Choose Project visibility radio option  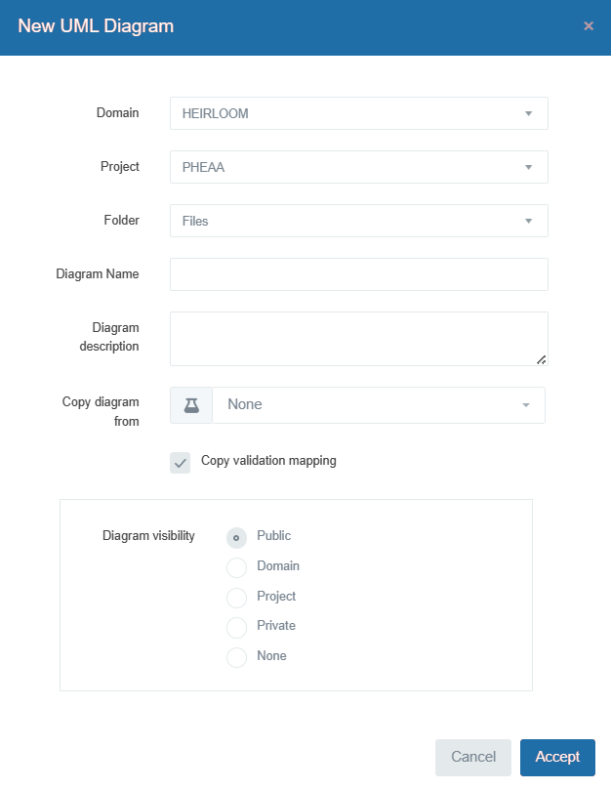tap(236, 598)
